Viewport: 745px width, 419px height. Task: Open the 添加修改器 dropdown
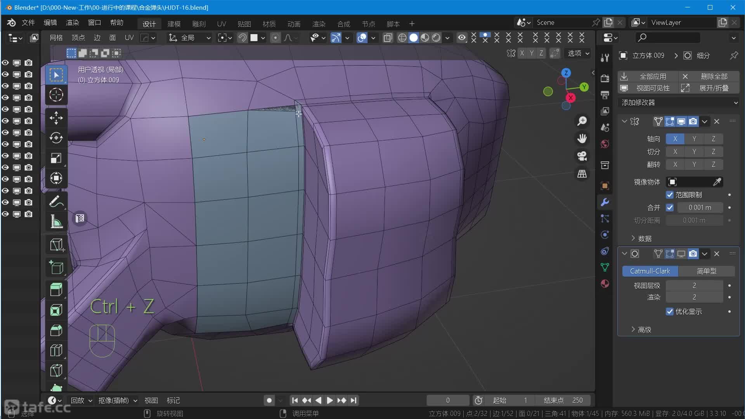679,102
